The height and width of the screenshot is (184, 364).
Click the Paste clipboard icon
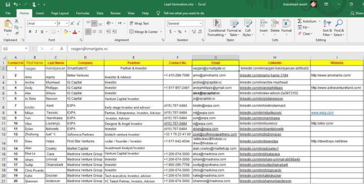coord(8,24)
